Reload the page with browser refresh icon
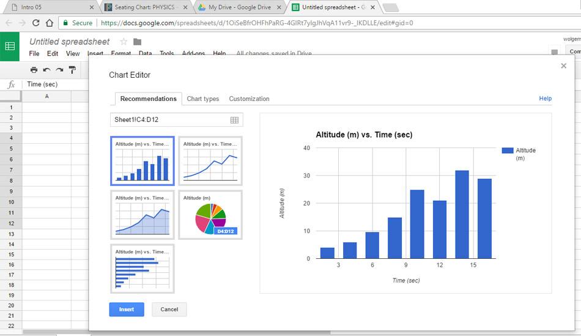The height and width of the screenshot is (336, 581). (x=36, y=23)
